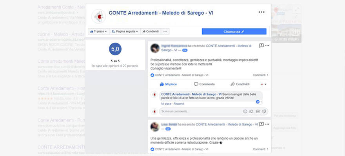Open the comment-as page selector dropdown
This screenshot has width=345, height=156.
click(x=263, y=84)
